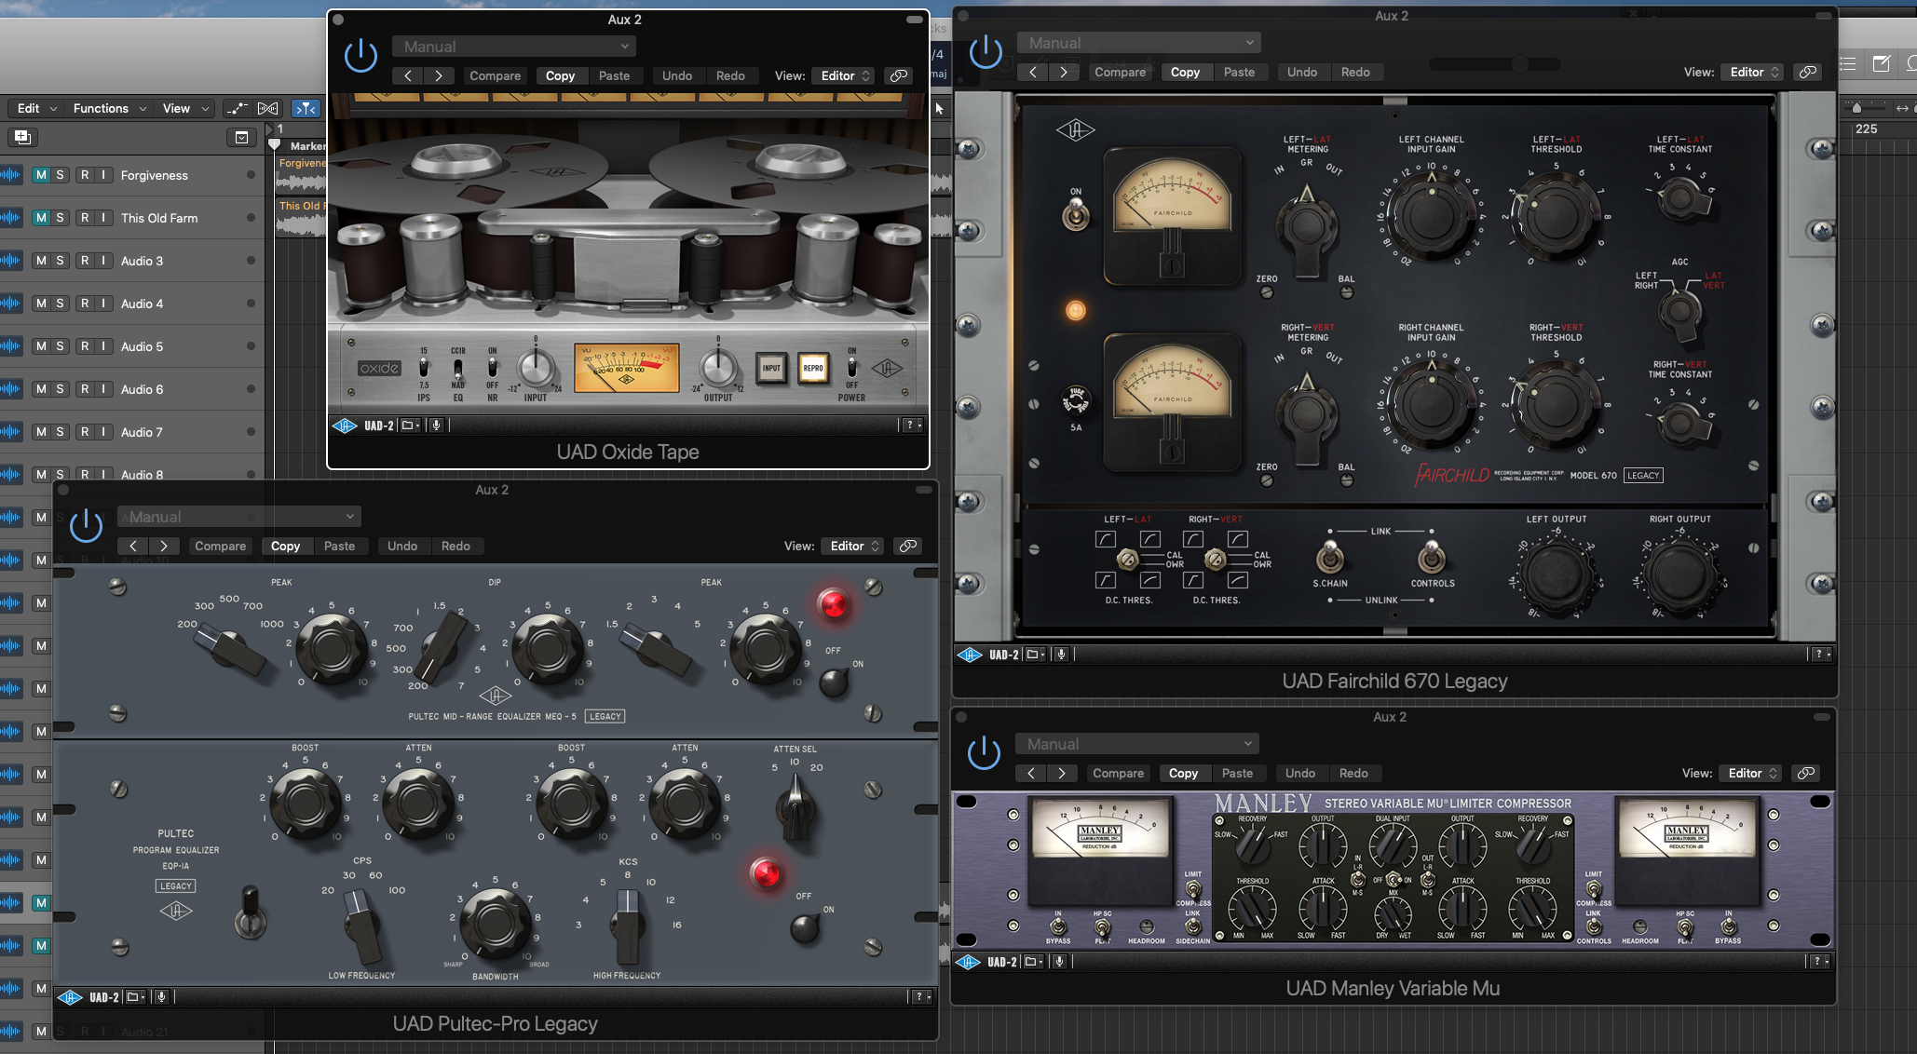
Task: Toggle power button of Pultec-Pro plugin window
Action: tap(86, 526)
